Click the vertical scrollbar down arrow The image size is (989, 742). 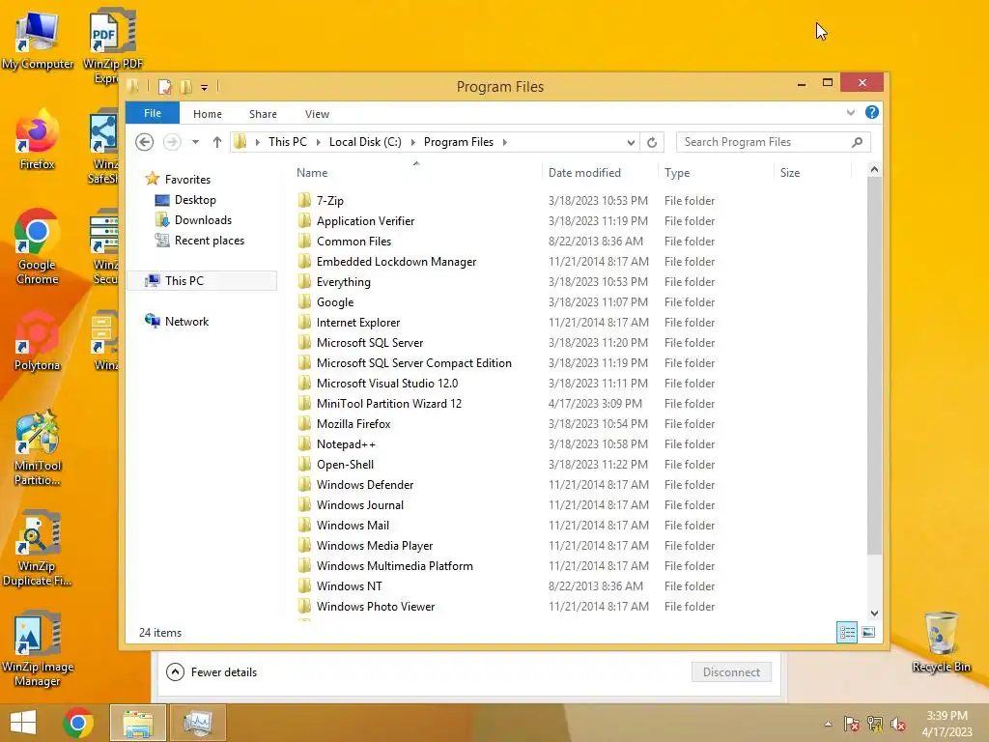(874, 614)
